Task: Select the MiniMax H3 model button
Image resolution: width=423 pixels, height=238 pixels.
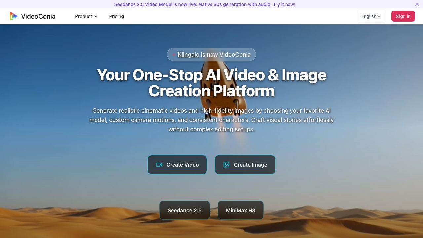Action: (241, 210)
